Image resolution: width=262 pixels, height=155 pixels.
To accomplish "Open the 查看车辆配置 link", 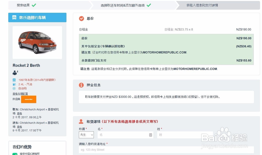I will (x=20, y=94).
